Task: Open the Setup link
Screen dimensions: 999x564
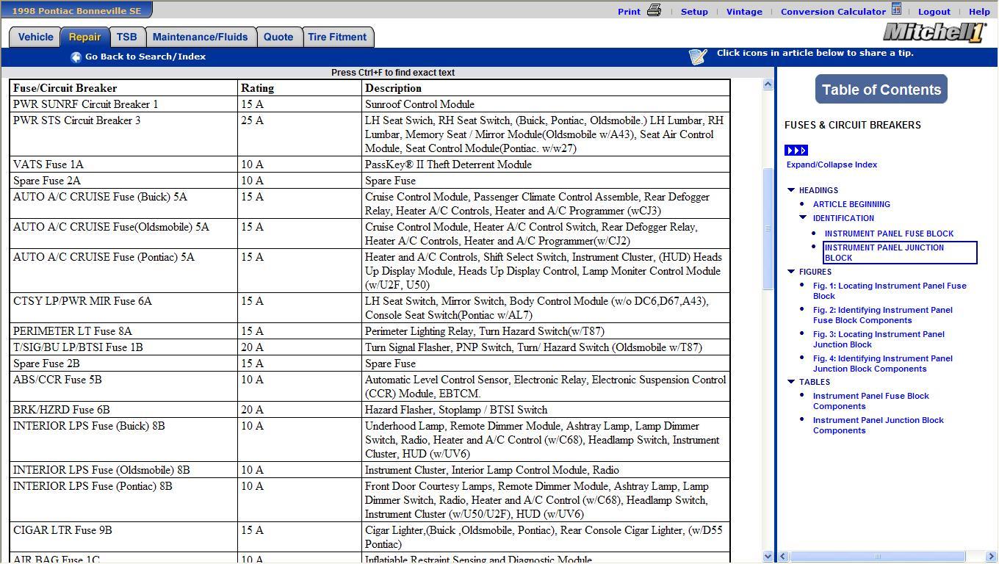Action: [694, 12]
